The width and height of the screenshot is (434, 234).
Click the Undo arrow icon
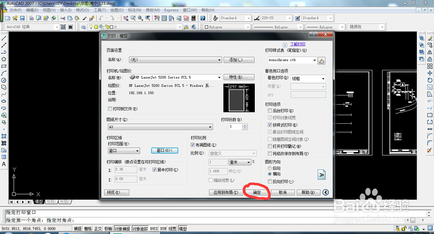click(101, 18)
